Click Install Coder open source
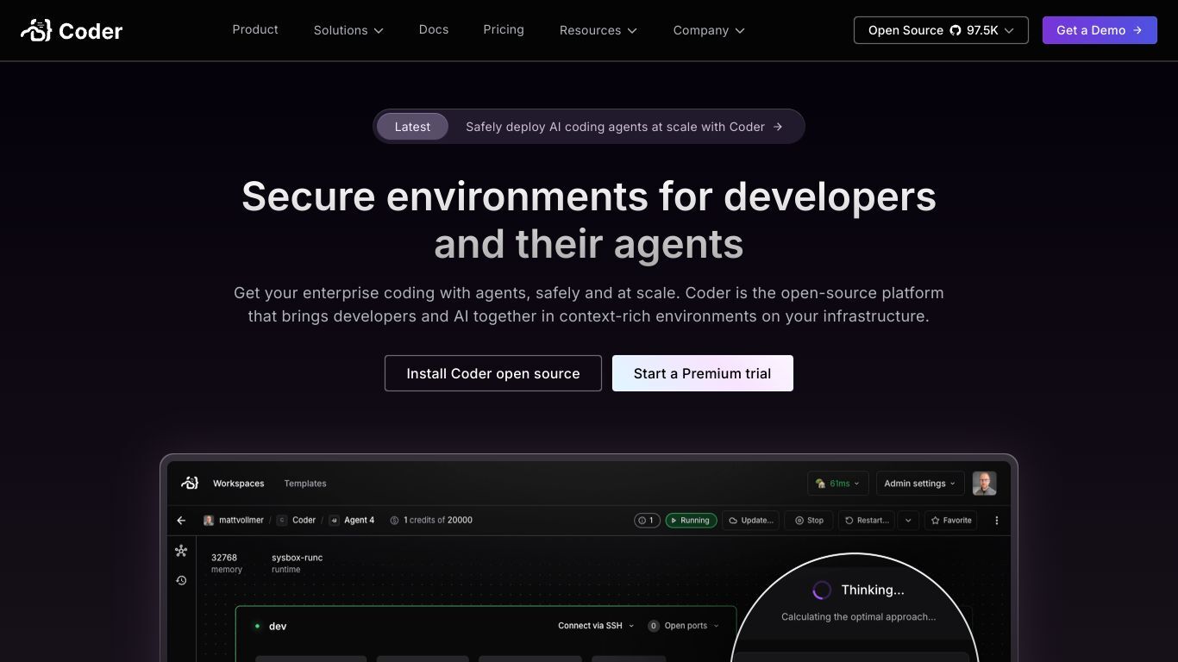This screenshot has width=1178, height=662. (x=493, y=373)
